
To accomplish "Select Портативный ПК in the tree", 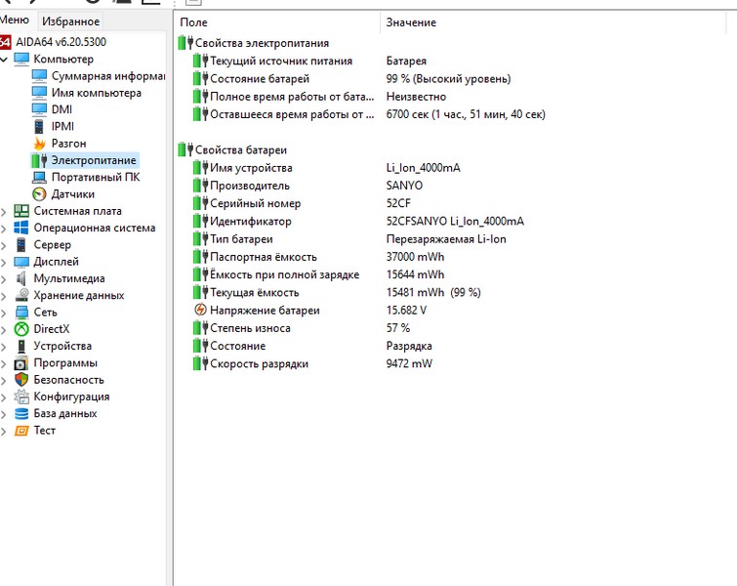I will coord(95,177).
